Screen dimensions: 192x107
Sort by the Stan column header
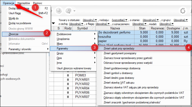142,28
